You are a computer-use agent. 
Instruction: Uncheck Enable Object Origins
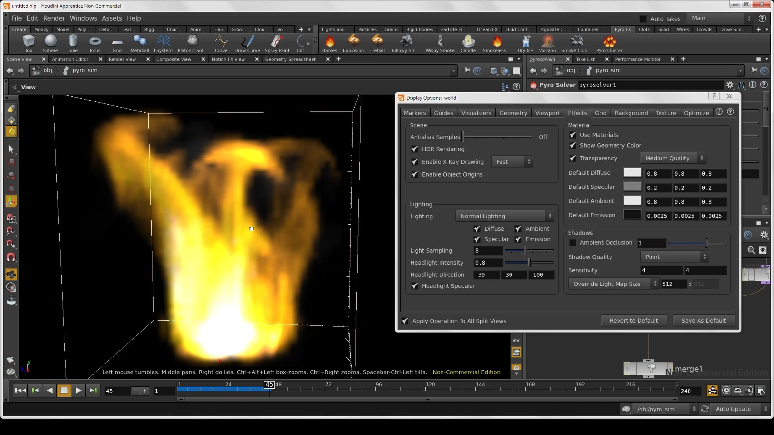click(x=414, y=174)
